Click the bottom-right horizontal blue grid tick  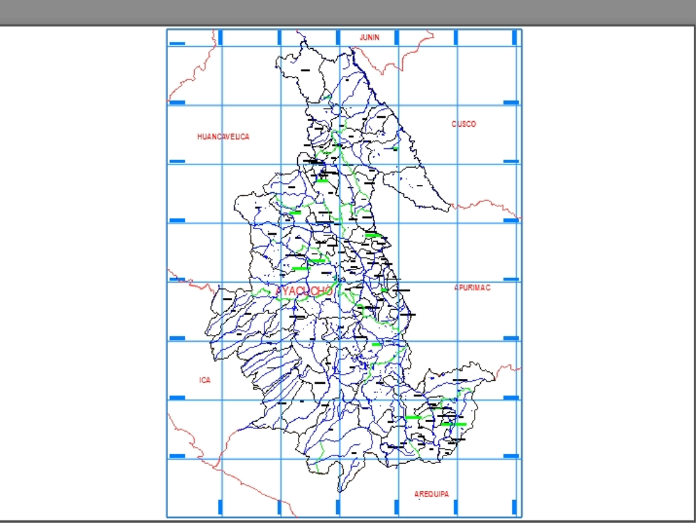pyautogui.click(x=511, y=456)
